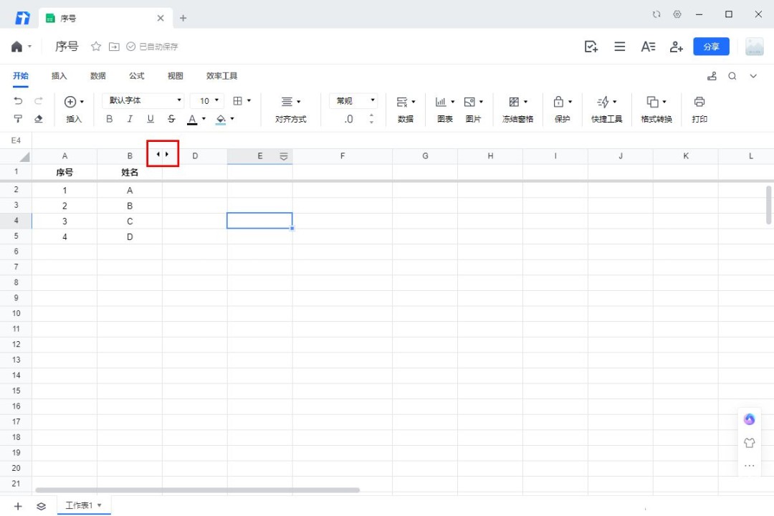774x516 pixels.
Task: Click the hidden column C expand arrows
Action: [x=163, y=154]
